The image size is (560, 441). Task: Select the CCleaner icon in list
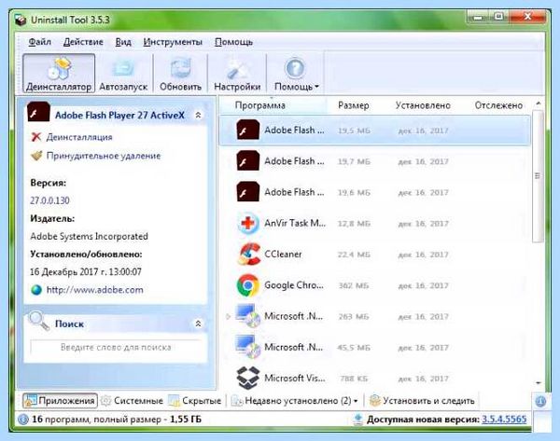249,254
